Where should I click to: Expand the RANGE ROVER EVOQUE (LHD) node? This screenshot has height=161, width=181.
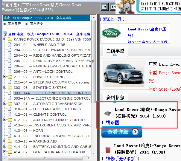click(x=4, y=39)
